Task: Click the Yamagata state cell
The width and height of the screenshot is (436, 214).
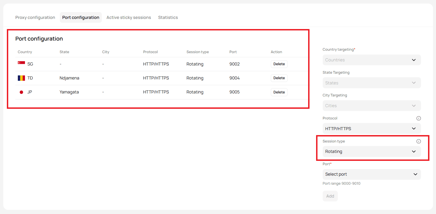Action: pyautogui.click(x=69, y=92)
